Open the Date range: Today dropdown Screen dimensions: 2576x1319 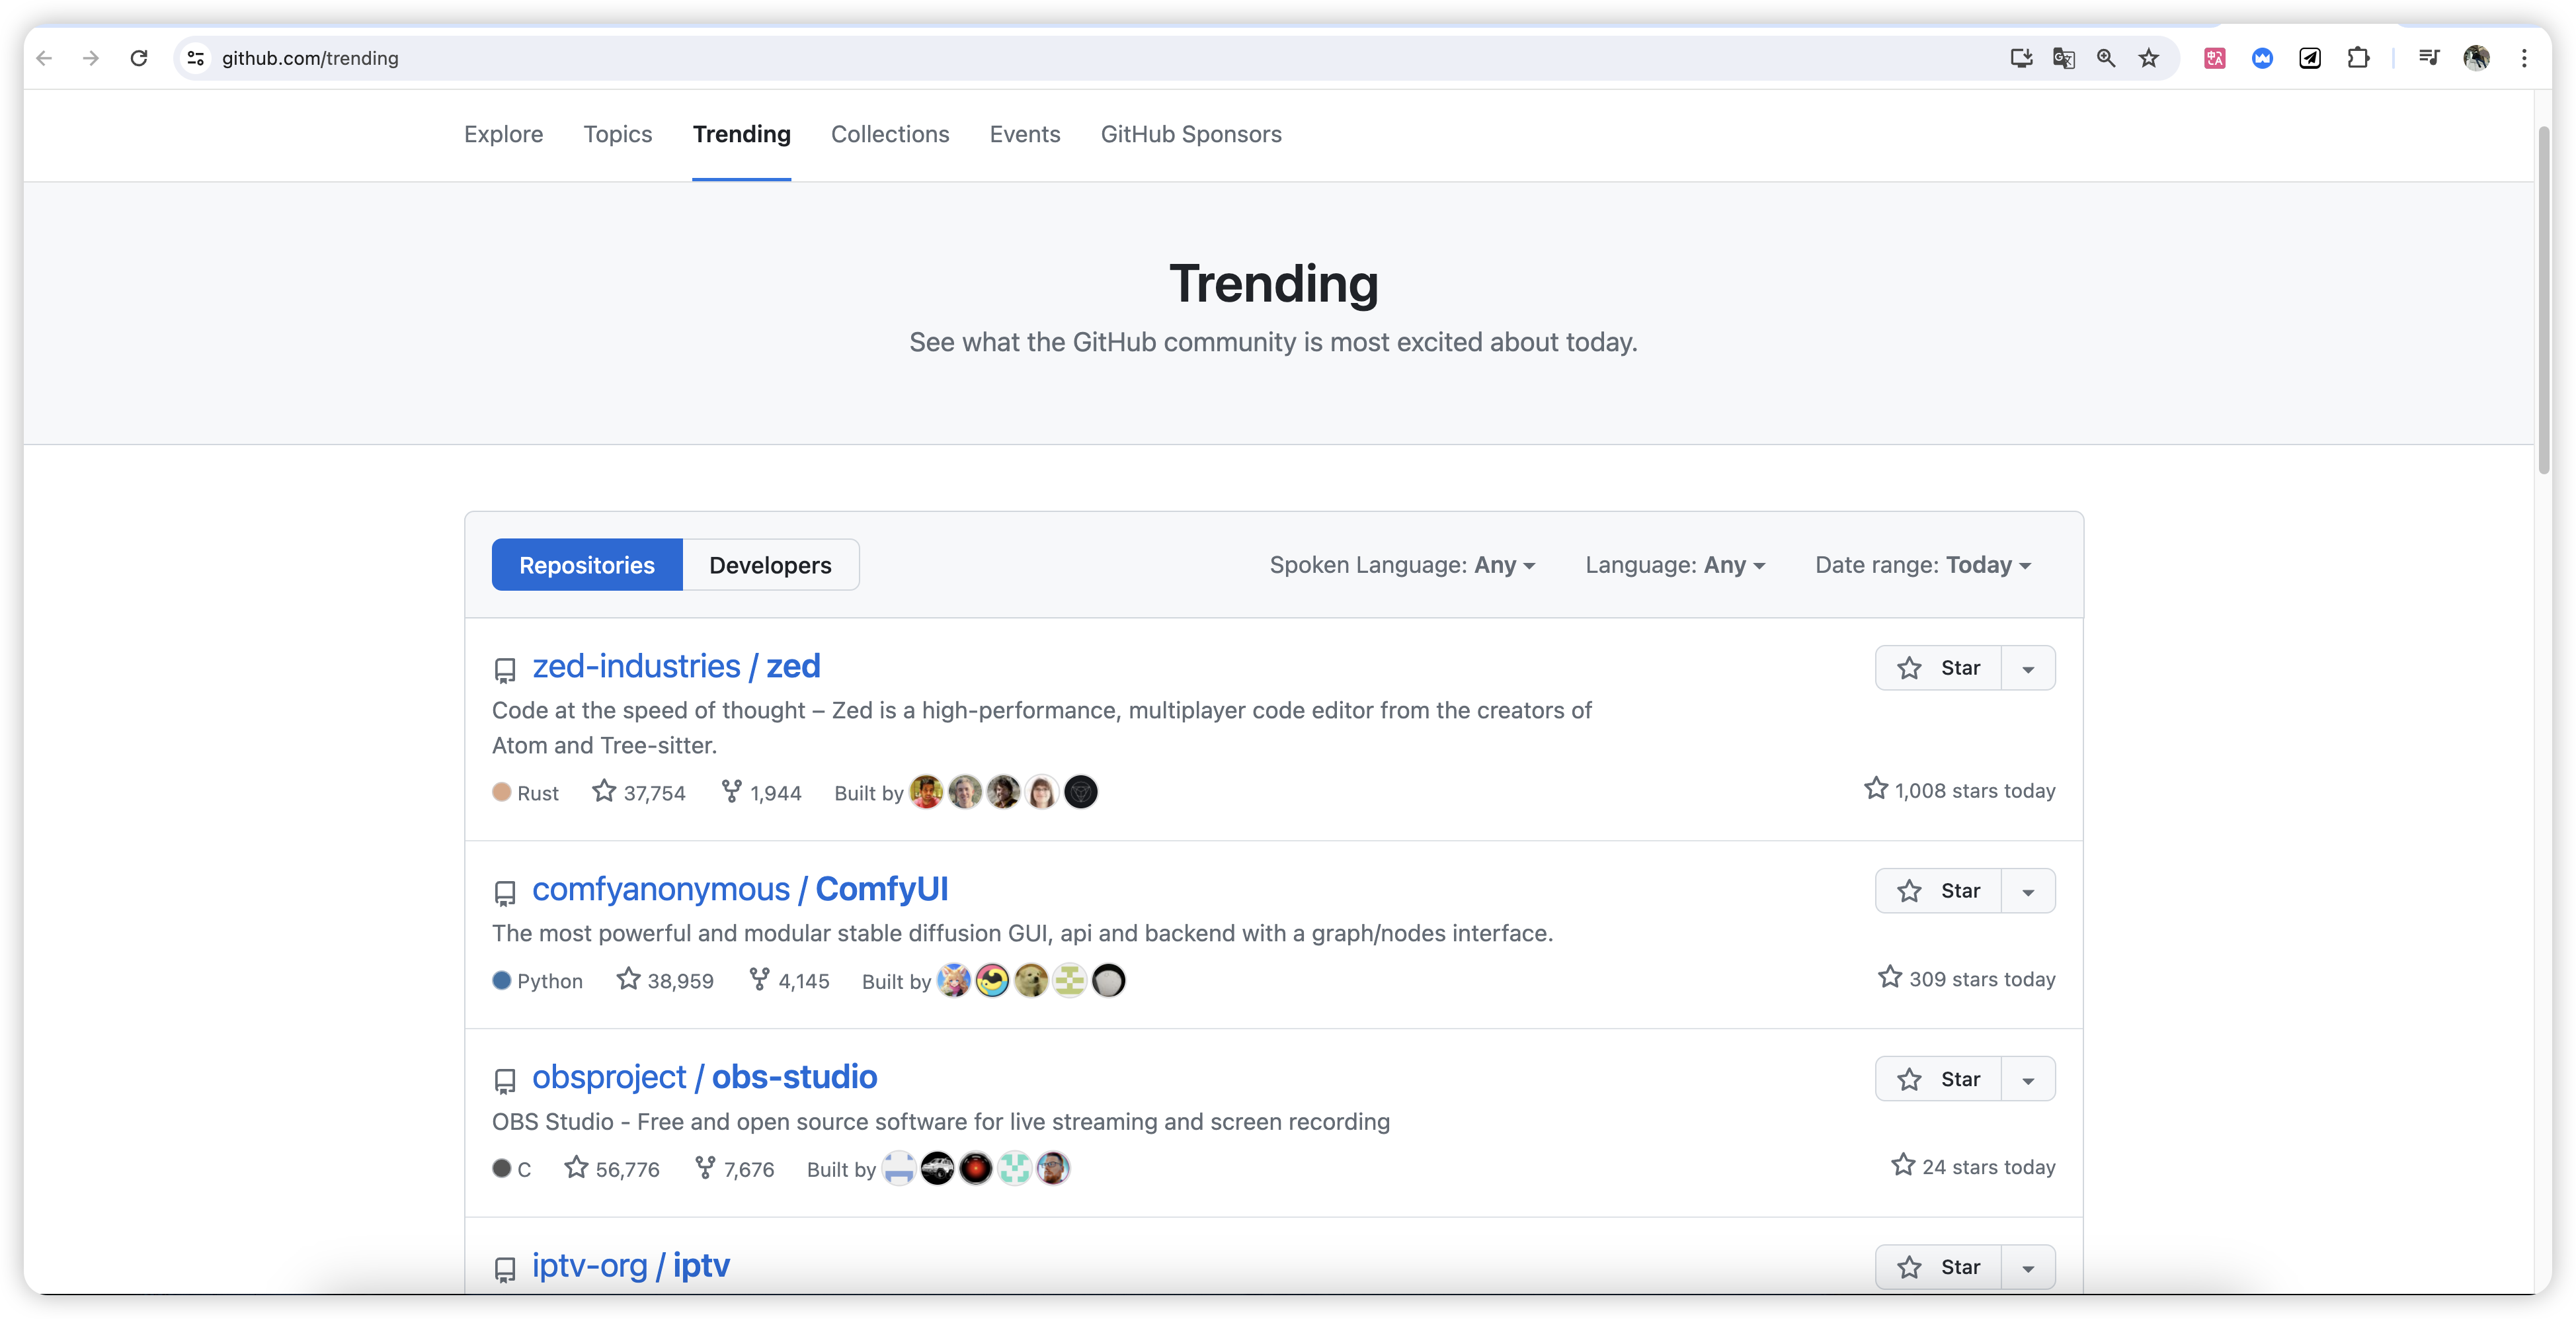pyautogui.click(x=1923, y=564)
